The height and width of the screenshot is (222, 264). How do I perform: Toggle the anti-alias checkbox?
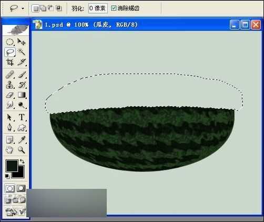click(x=114, y=8)
